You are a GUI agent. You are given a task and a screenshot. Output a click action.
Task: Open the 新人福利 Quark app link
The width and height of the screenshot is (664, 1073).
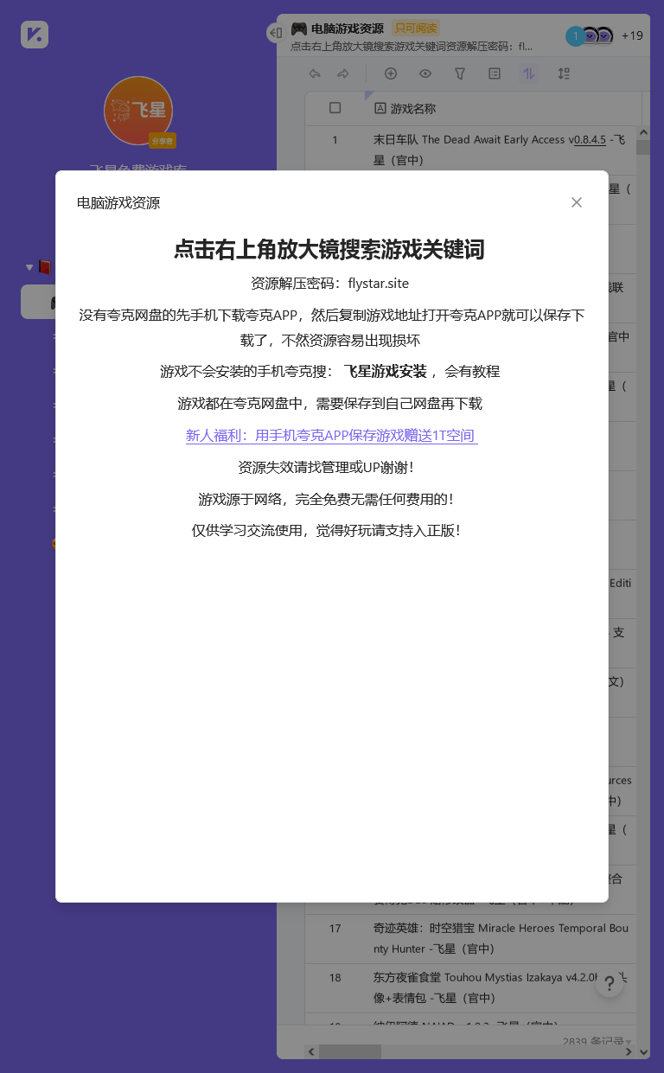[331, 436]
